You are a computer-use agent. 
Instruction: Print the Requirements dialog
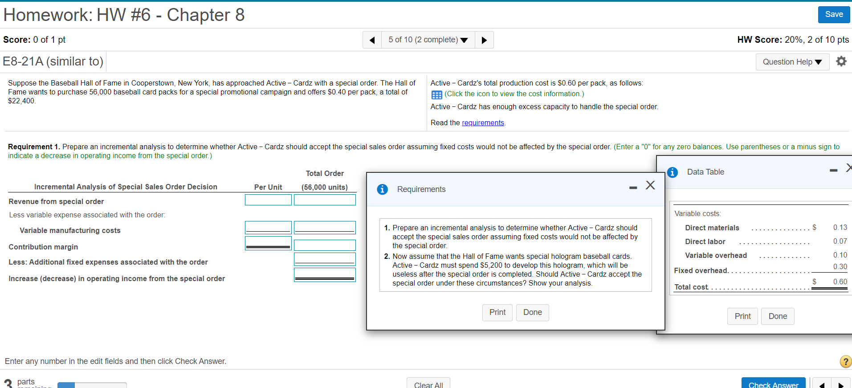(497, 312)
